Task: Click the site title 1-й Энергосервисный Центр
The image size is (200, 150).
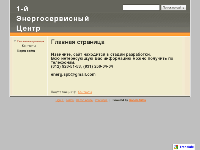Action: pyautogui.click(x=53, y=18)
